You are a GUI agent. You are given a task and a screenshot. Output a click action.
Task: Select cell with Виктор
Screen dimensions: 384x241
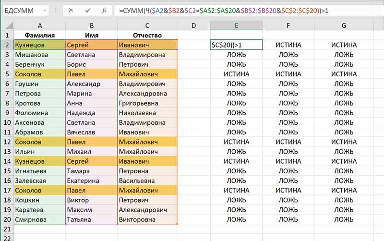click(x=92, y=200)
